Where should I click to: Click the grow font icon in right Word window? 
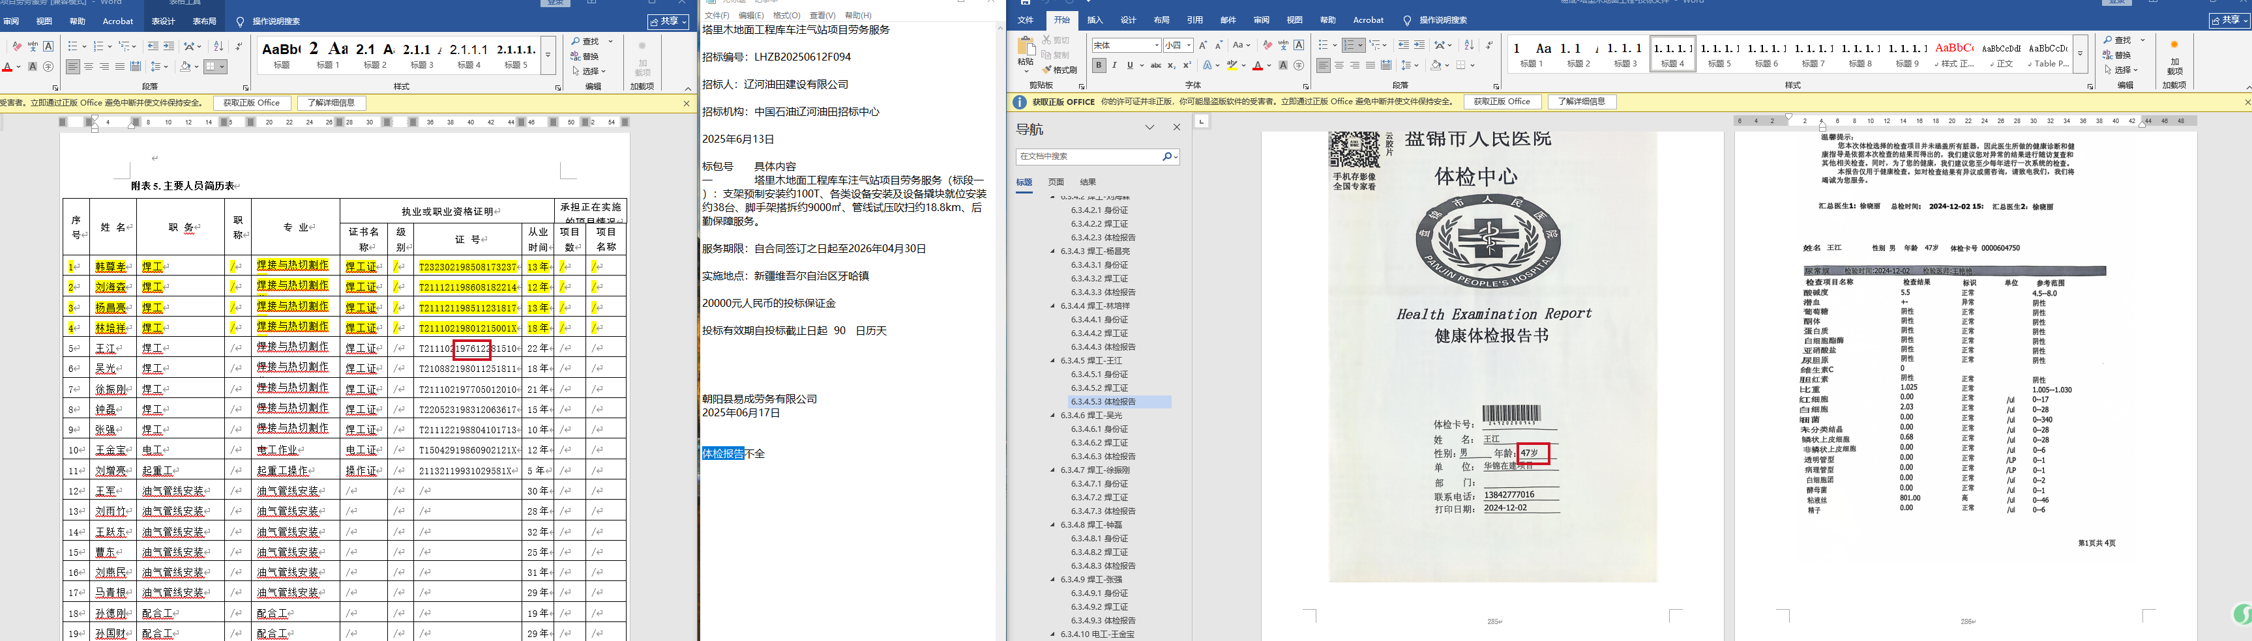pyautogui.click(x=1203, y=46)
